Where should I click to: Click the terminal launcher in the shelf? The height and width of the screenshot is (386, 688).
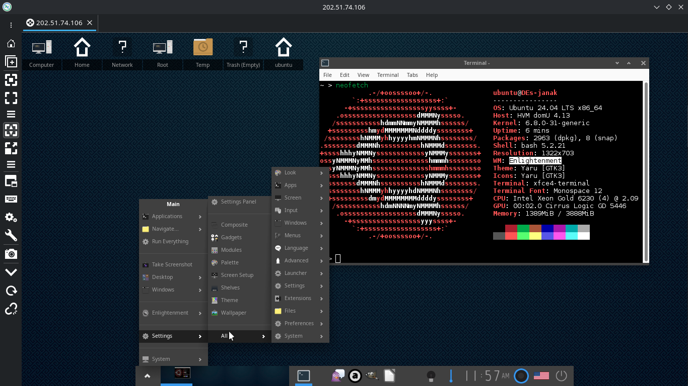tap(303, 375)
